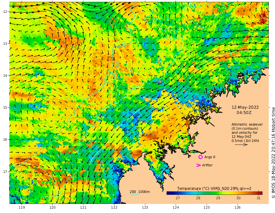Click the colorbar tick label 27

tap(178, 198)
